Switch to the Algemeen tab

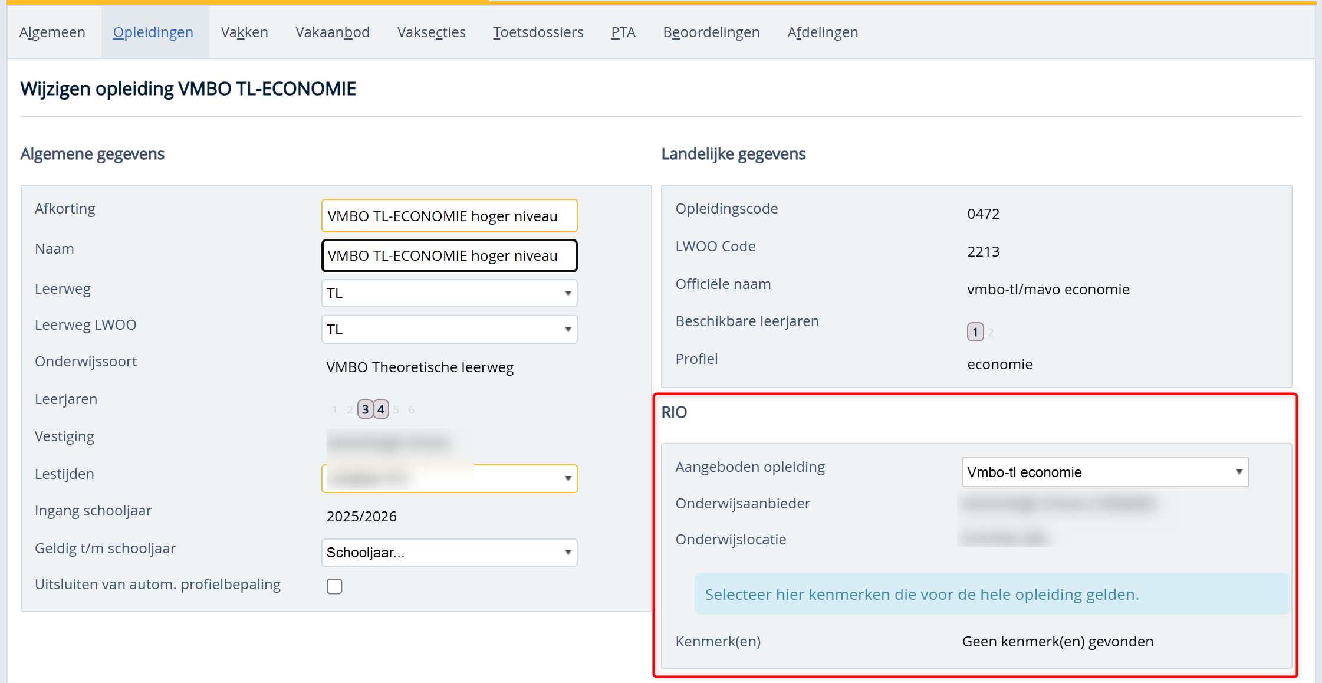point(52,32)
